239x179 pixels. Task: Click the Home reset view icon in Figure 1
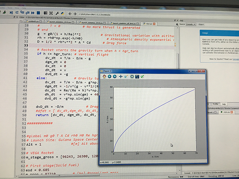[105, 76]
